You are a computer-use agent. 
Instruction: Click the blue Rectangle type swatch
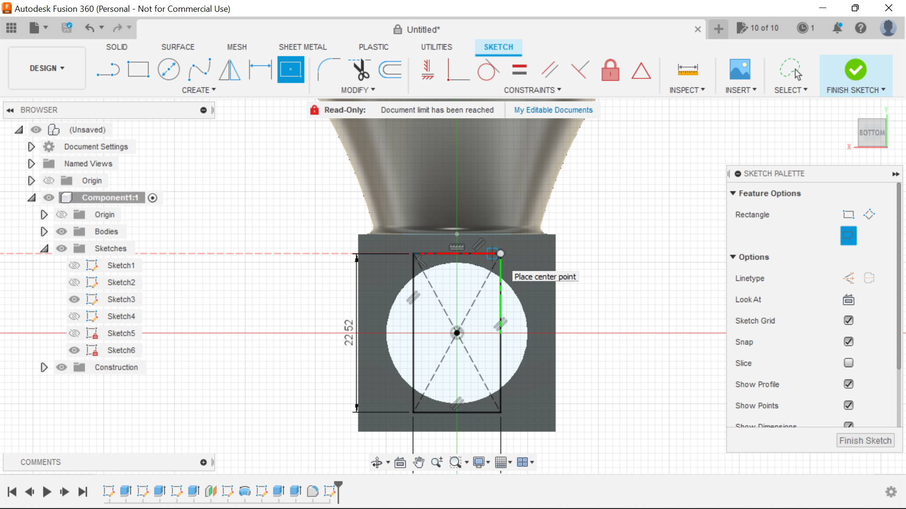(848, 236)
